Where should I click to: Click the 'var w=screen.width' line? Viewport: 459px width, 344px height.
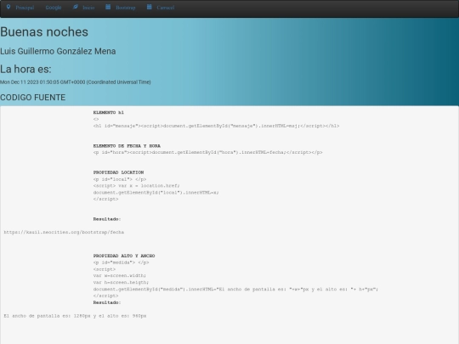[x=120, y=275]
